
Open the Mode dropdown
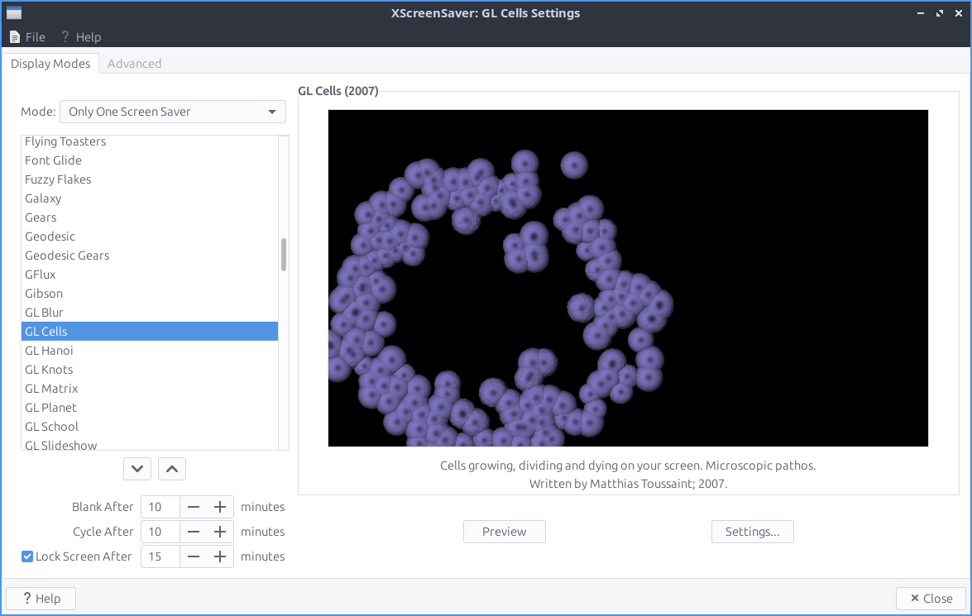[x=173, y=112]
